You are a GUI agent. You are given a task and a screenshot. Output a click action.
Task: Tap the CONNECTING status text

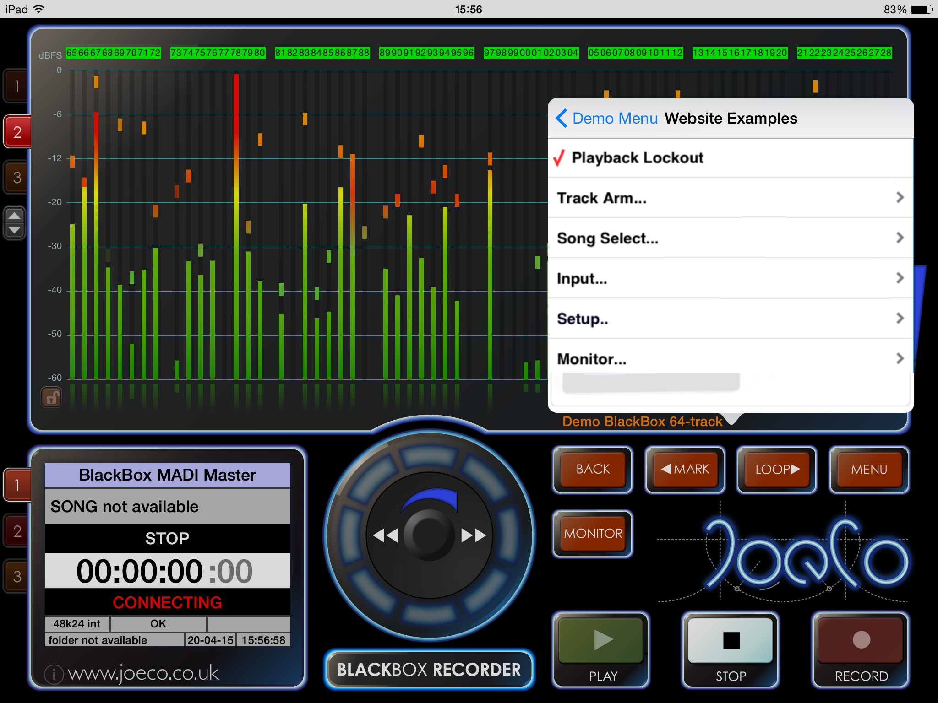167,602
